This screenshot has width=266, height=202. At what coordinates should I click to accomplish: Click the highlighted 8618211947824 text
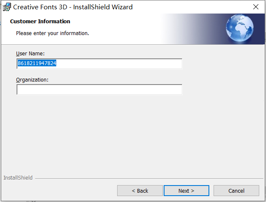tap(37, 63)
